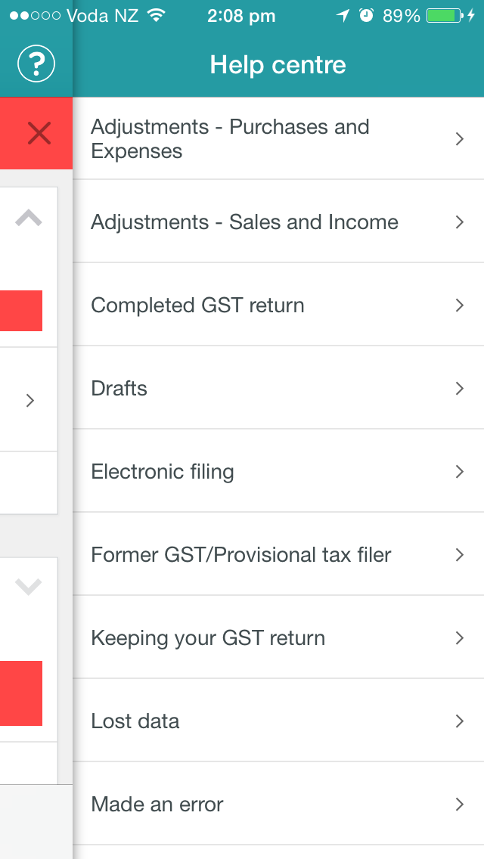Open Electronic filing help topic

pos(278,471)
